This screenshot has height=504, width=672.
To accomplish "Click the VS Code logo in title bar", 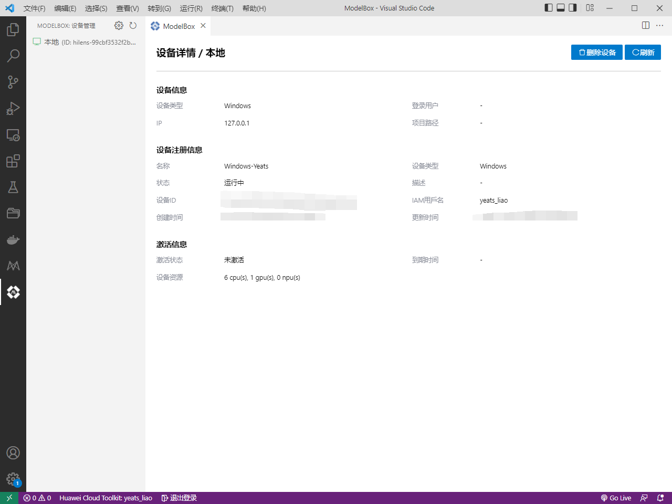I will 9,8.
